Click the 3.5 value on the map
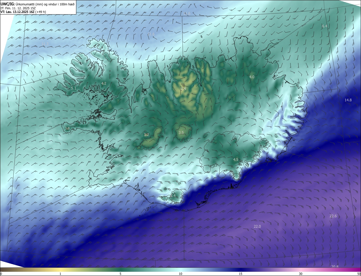The height and width of the screenshot is (276, 361). click(181, 132)
